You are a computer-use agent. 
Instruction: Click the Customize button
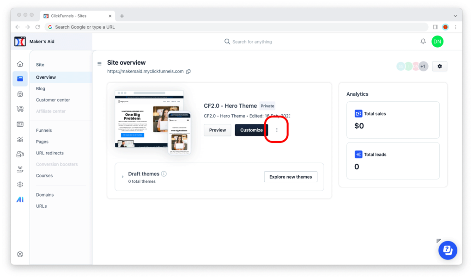coord(251,130)
